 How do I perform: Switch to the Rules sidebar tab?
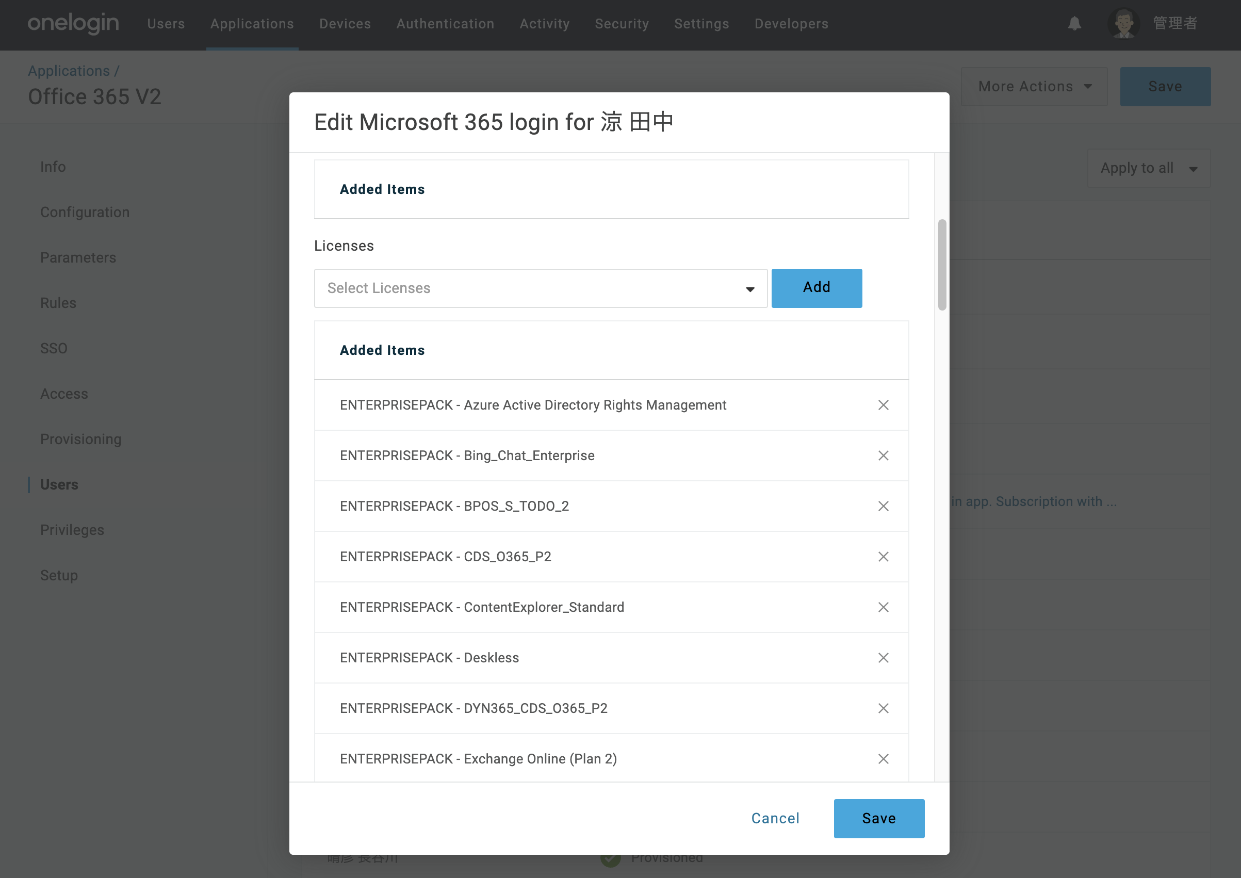tap(58, 303)
